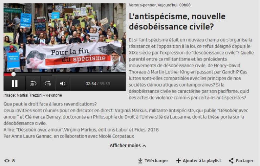Screen dimensions: 260x166
Task: Skip forward 10 seconds
Action: (48, 84)
